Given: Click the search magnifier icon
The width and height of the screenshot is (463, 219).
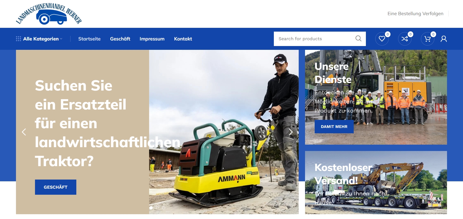Looking at the screenshot, I should [x=358, y=38].
